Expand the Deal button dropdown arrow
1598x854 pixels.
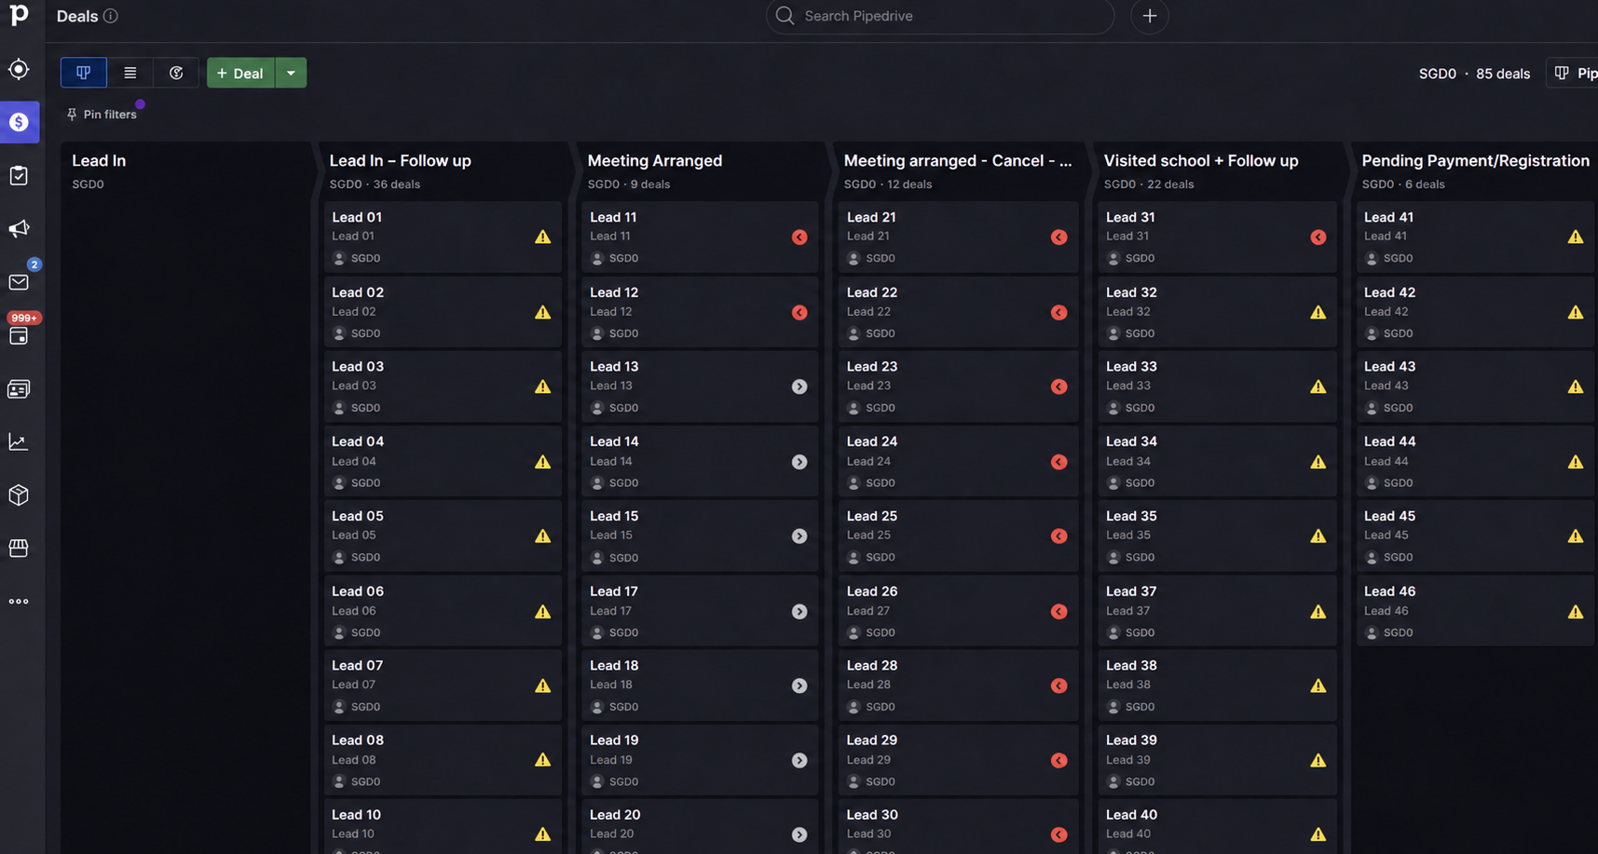(291, 73)
